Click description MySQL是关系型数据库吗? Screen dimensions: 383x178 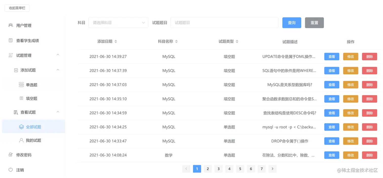tap(290, 85)
